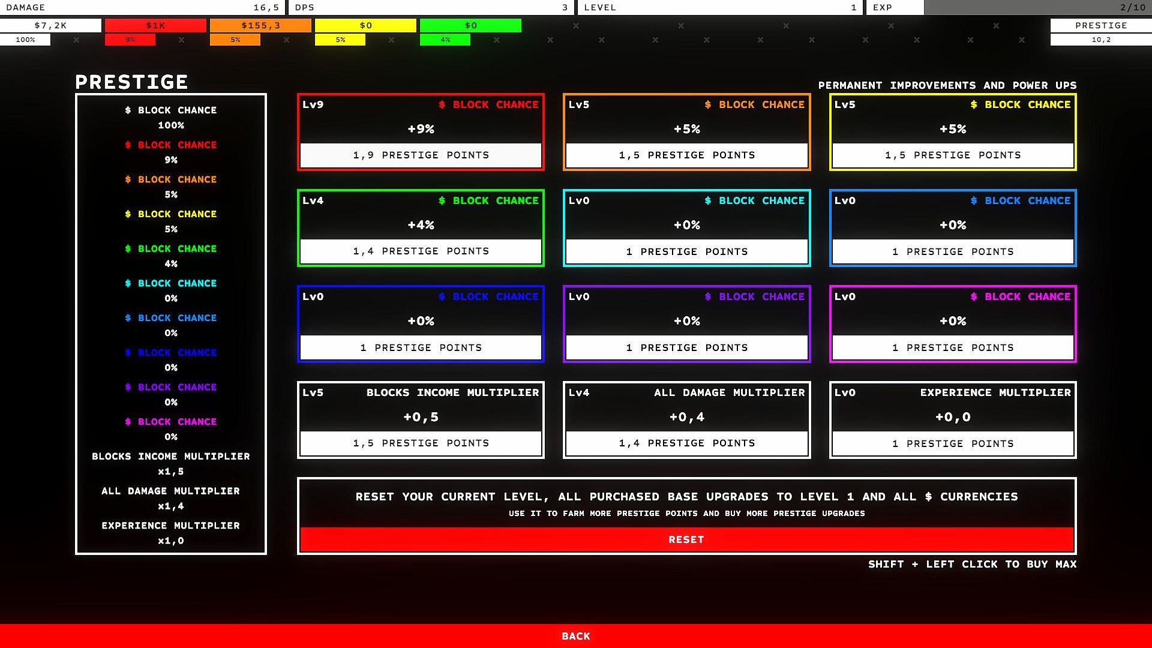Click the red $1K currency swatch
This screenshot has width=1152, height=648.
(155, 25)
